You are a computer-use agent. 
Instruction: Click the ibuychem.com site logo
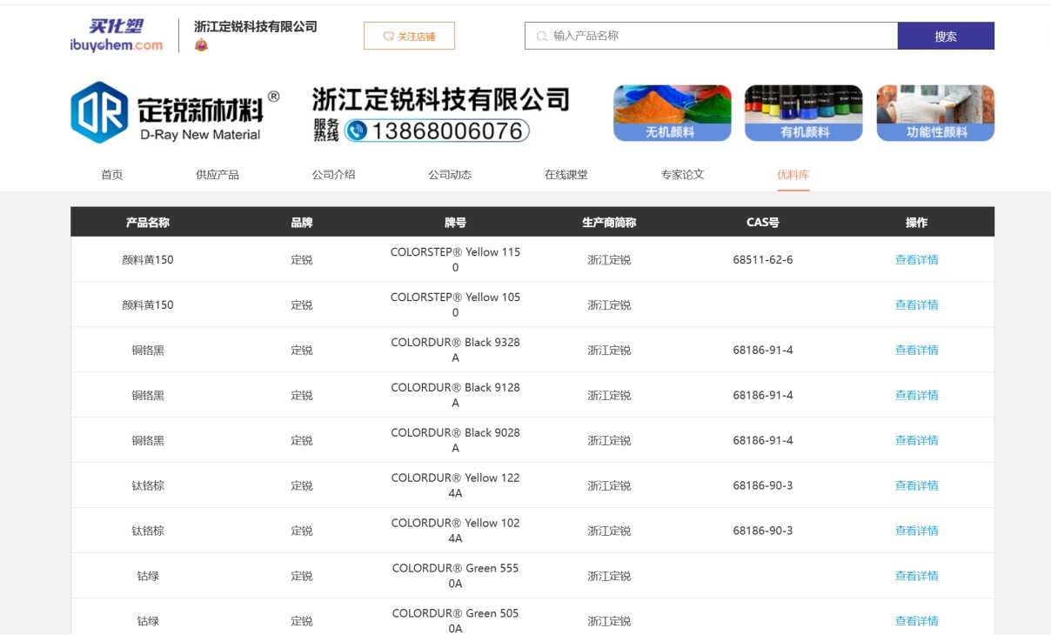coord(116,36)
